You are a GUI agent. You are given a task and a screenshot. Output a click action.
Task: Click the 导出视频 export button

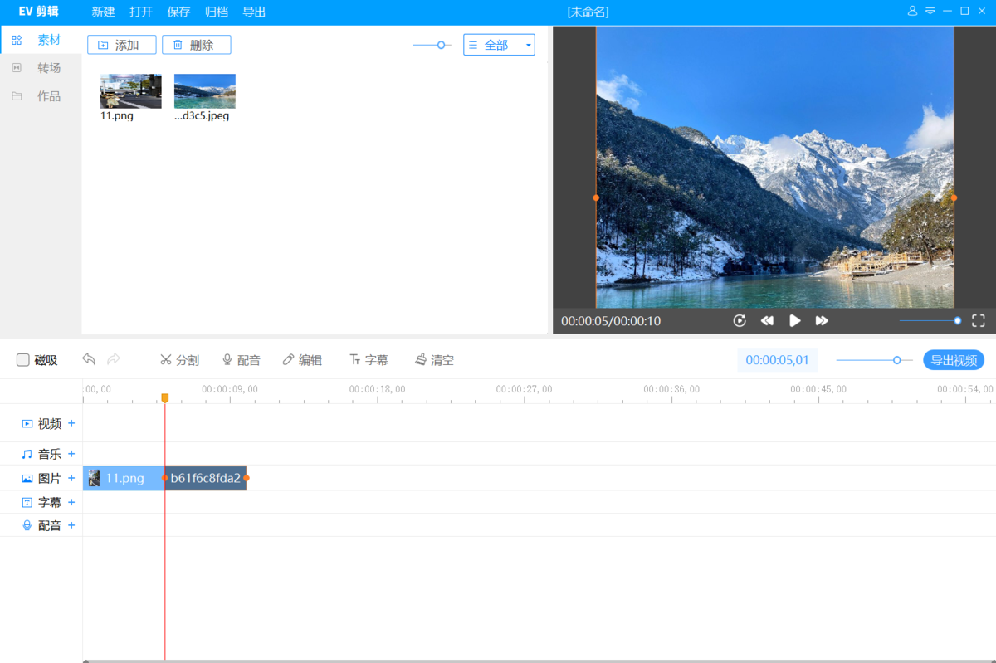(954, 360)
